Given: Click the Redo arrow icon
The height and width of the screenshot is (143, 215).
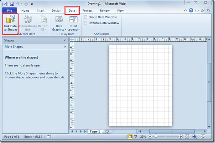Looking at the screenshot, I should coord(26,4).
